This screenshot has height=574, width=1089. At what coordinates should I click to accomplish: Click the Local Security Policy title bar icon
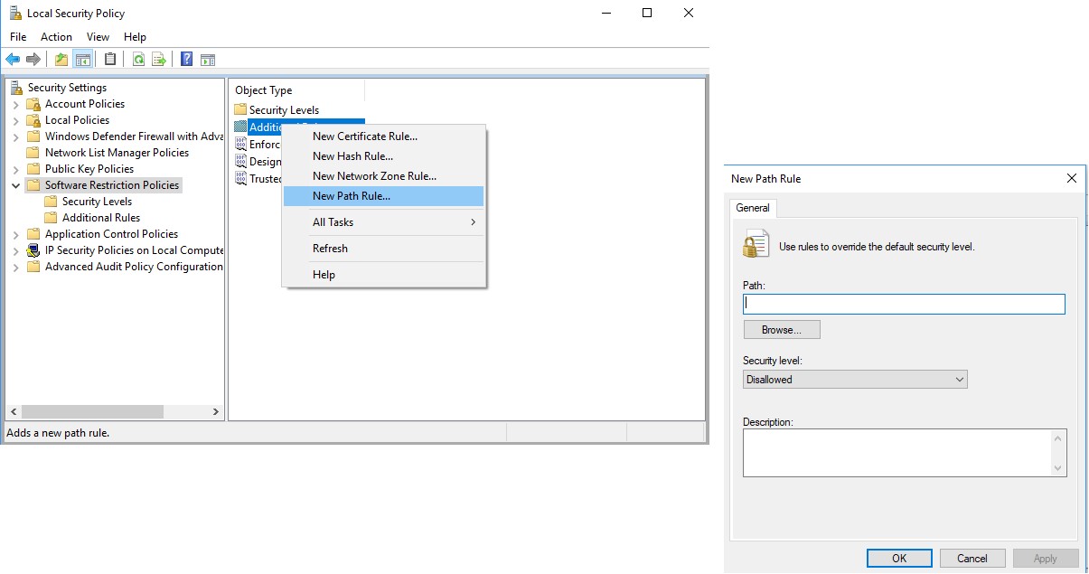pyautogui.click(x=14, y=14)
